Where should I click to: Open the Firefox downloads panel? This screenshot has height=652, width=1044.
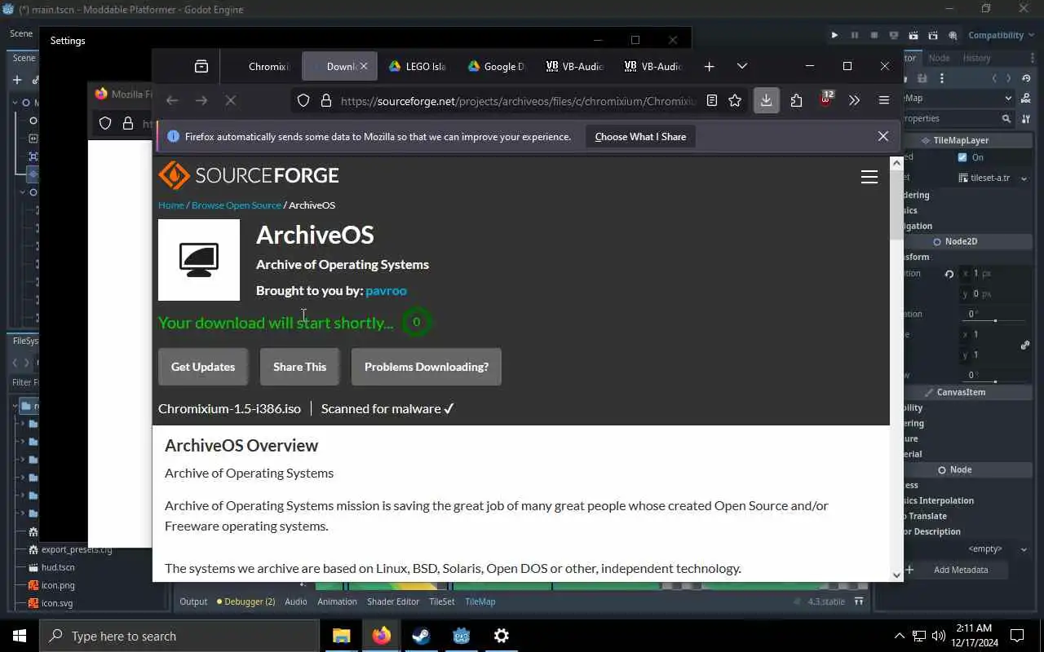766,100
